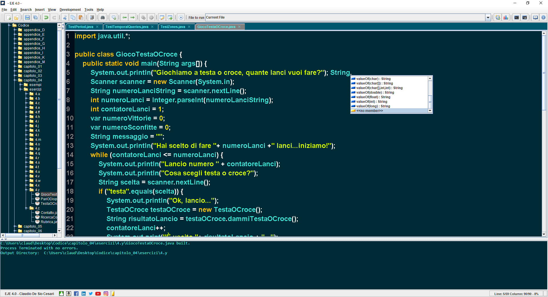Screen dimensions: 548x297
Task: Click the Cut scissors icon
Action: point(65,18)
